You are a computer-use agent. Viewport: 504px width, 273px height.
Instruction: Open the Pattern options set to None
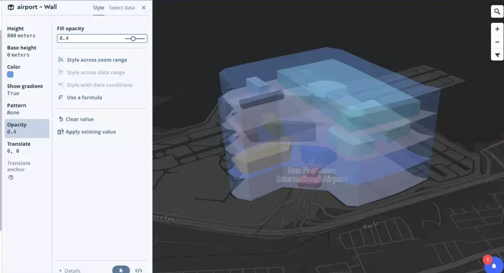(16, 109)
